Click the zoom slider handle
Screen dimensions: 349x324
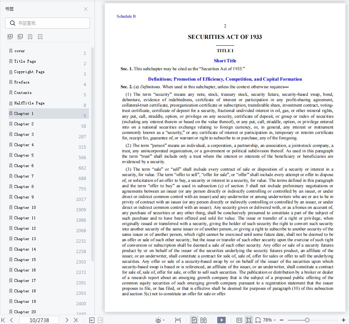coord(307,320)
